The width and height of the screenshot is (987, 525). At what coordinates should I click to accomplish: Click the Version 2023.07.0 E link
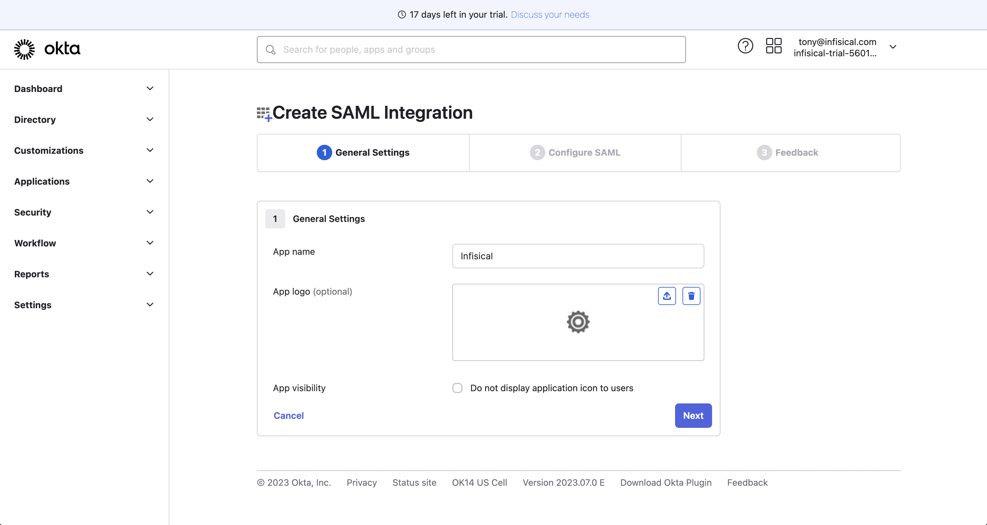point(564,483)
